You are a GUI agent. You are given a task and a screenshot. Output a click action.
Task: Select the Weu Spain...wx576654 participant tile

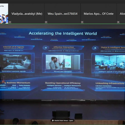[x=62, y=13]
